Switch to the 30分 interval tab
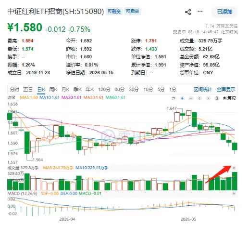This screenshot has height=225, width=249. 134,89
